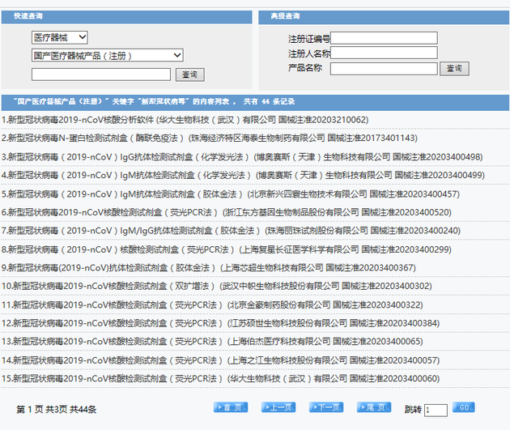Click the 注册人名称 text field
Viewport: 510px width, 430px height.
[383, 53]
